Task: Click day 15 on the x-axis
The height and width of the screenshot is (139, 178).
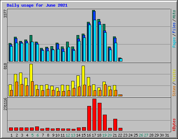Action: tap(83, 135)
